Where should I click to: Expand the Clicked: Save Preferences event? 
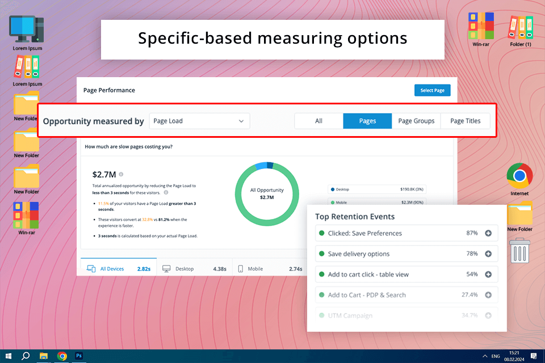point(488,233)
